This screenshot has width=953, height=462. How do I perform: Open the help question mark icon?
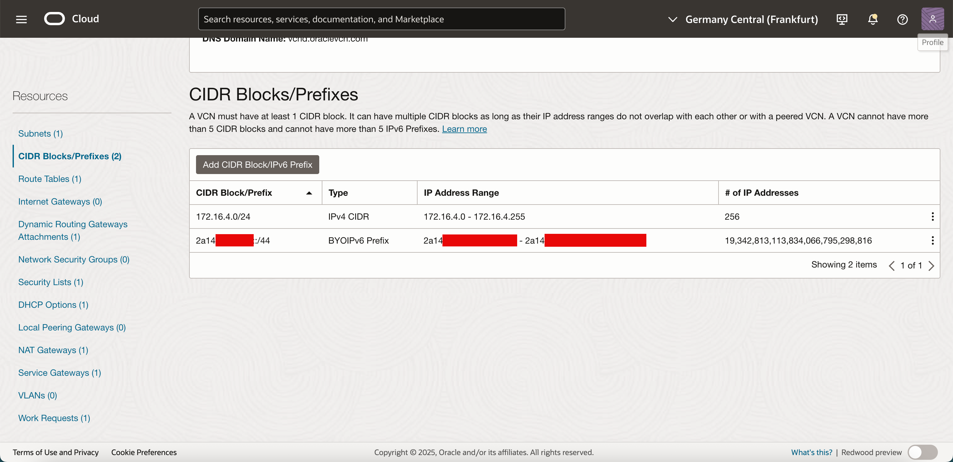tap(902, 19)
